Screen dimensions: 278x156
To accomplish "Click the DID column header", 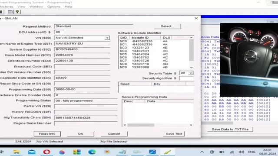I will pyautogui.click(x=124, y=38).
